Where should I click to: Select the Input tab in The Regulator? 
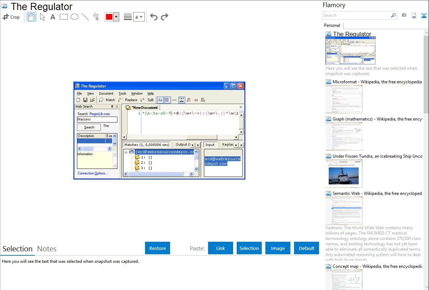point(210,145)
